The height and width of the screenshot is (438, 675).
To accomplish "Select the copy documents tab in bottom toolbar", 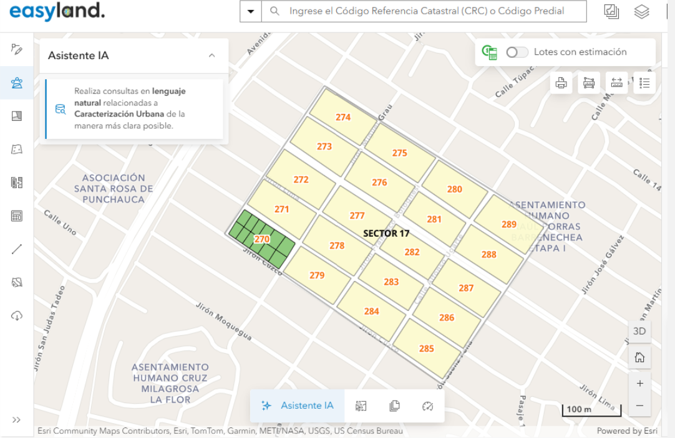I will coord(394,406).
